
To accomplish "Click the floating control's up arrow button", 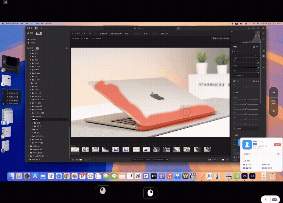I will tap(274, 92).
